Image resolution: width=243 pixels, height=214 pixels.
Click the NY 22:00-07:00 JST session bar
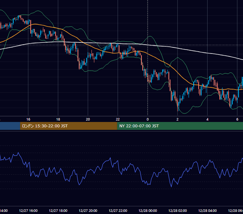click(x=180, y=126)
